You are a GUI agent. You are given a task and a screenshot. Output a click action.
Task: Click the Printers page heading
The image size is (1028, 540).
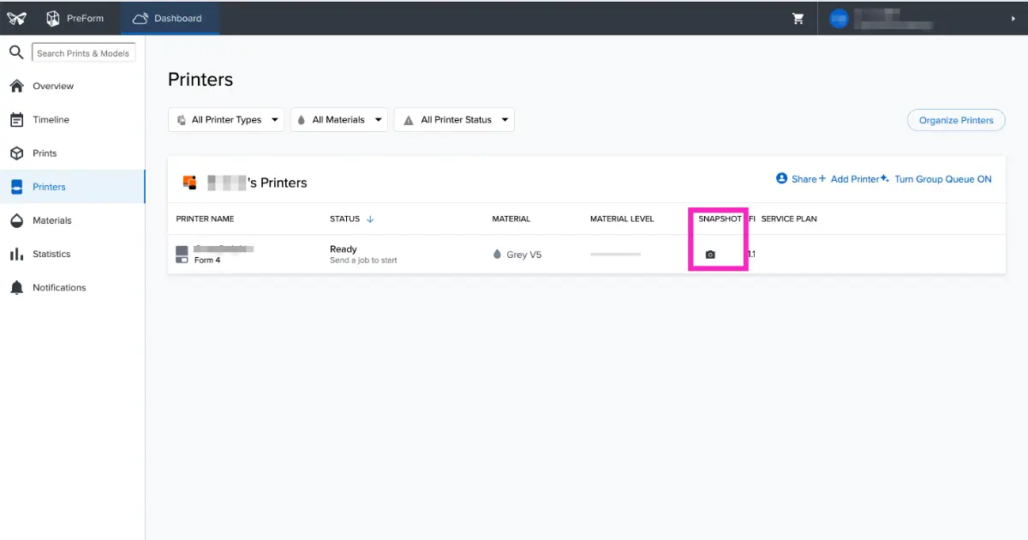coord(200,80)
